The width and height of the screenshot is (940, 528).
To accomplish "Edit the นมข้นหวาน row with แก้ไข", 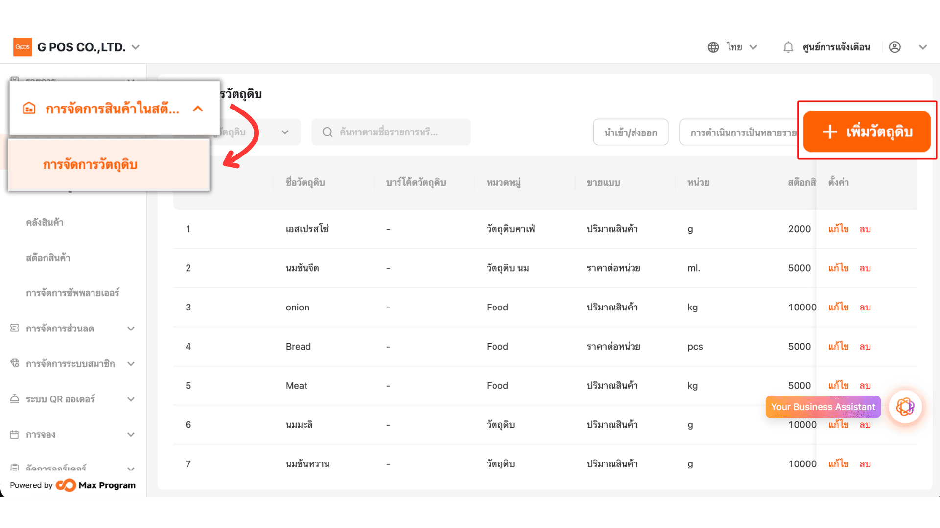I will click(x=838, y=463).
